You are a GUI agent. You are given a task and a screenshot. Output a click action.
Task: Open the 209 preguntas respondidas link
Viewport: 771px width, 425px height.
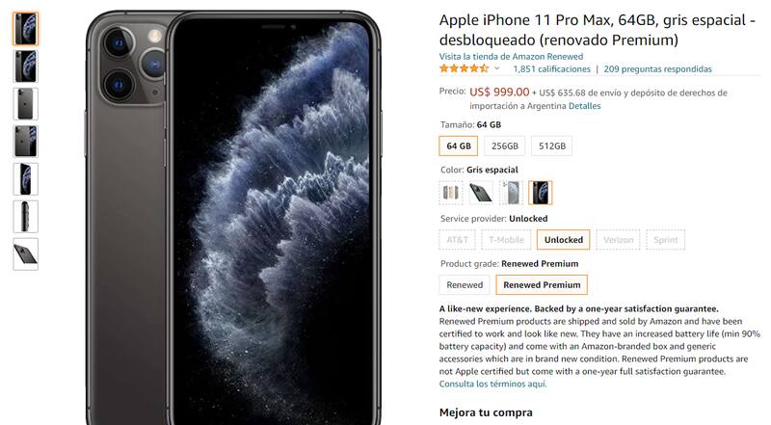click(x=657, y=69)
